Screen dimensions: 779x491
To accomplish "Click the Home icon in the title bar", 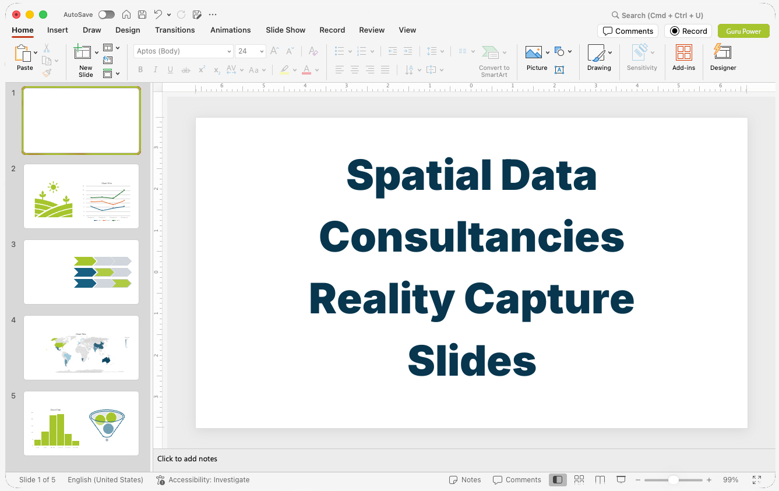I will pos(126,15).
